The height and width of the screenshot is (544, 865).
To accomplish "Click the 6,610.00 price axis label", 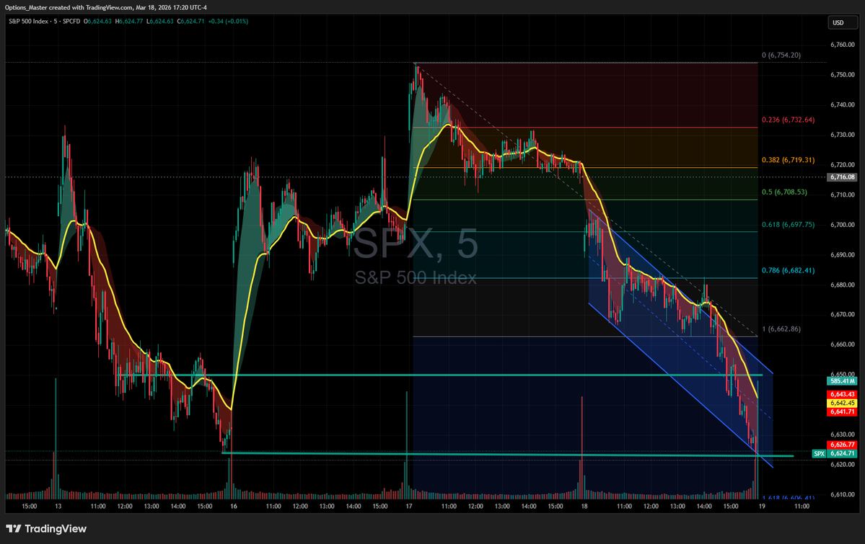I will coord(843,494).
